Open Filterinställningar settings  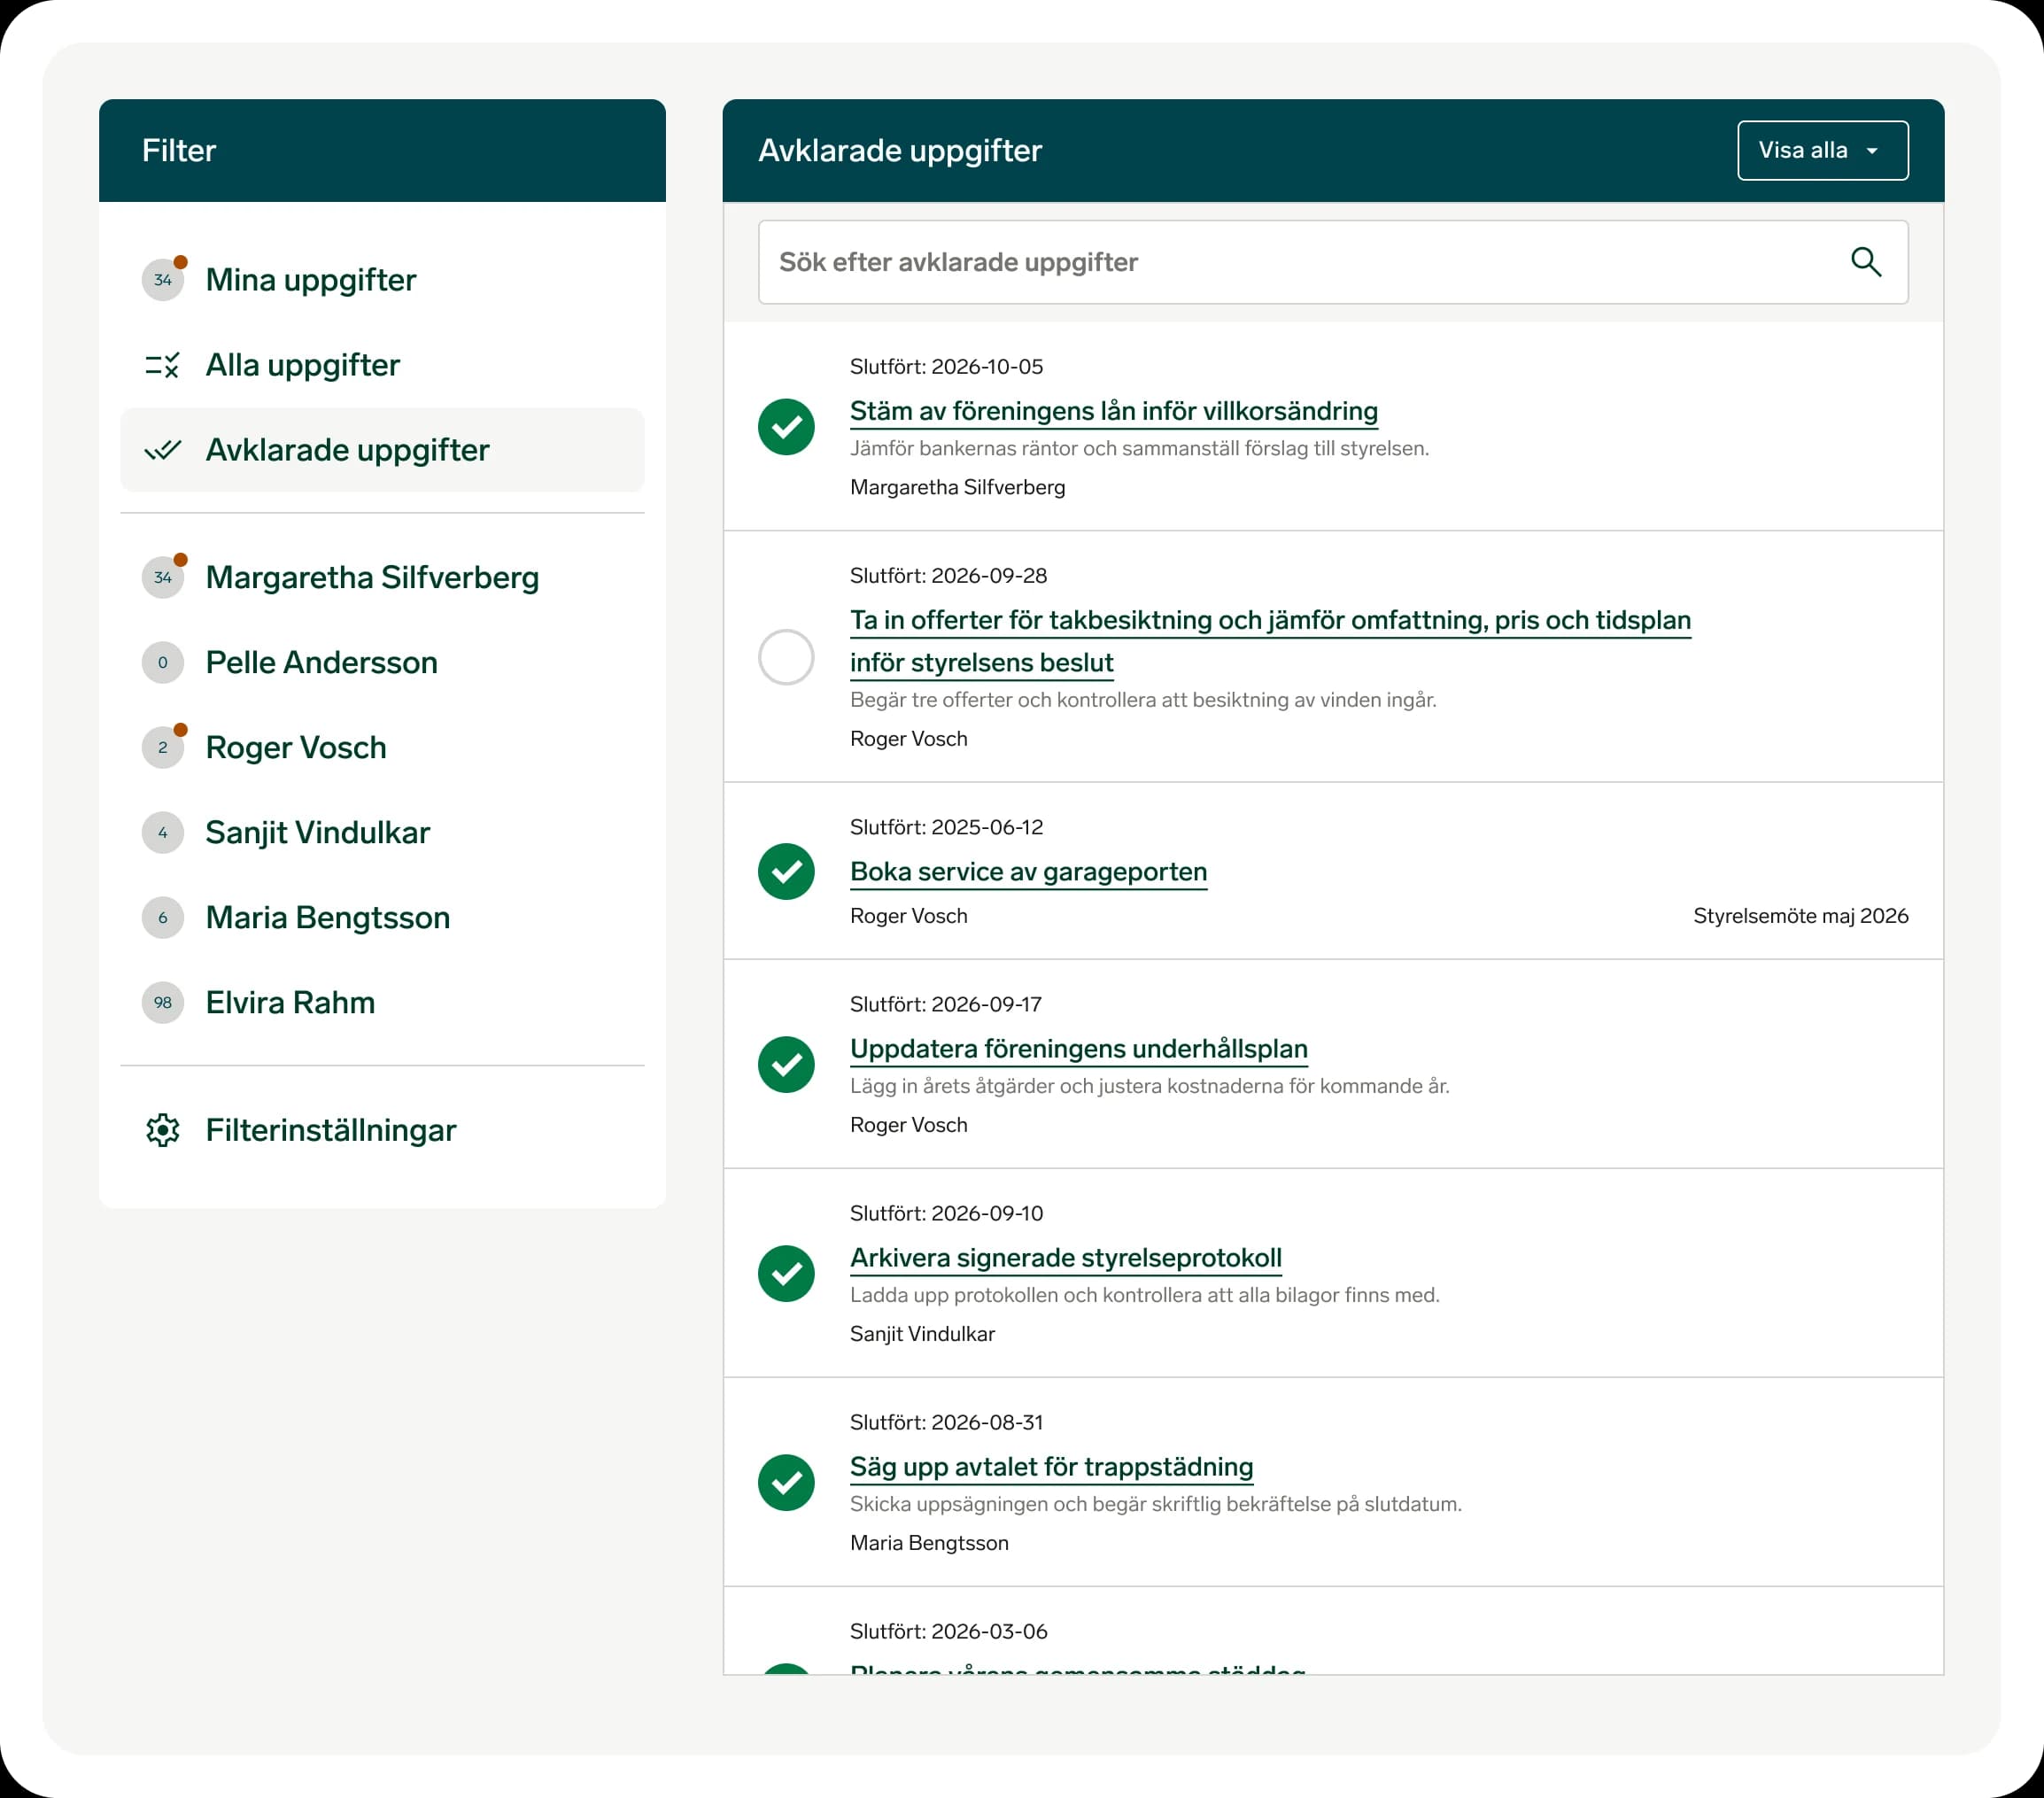pos(382,1130)
